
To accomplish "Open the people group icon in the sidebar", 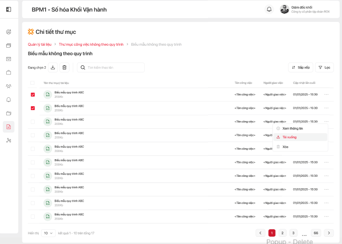I will click(x=9, y=86).
